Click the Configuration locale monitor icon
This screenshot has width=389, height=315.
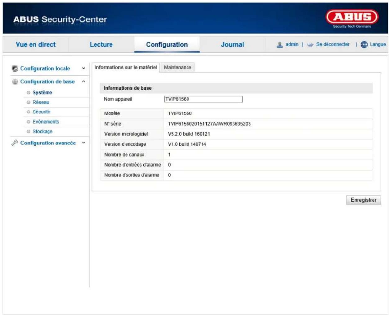coord(15,69)
